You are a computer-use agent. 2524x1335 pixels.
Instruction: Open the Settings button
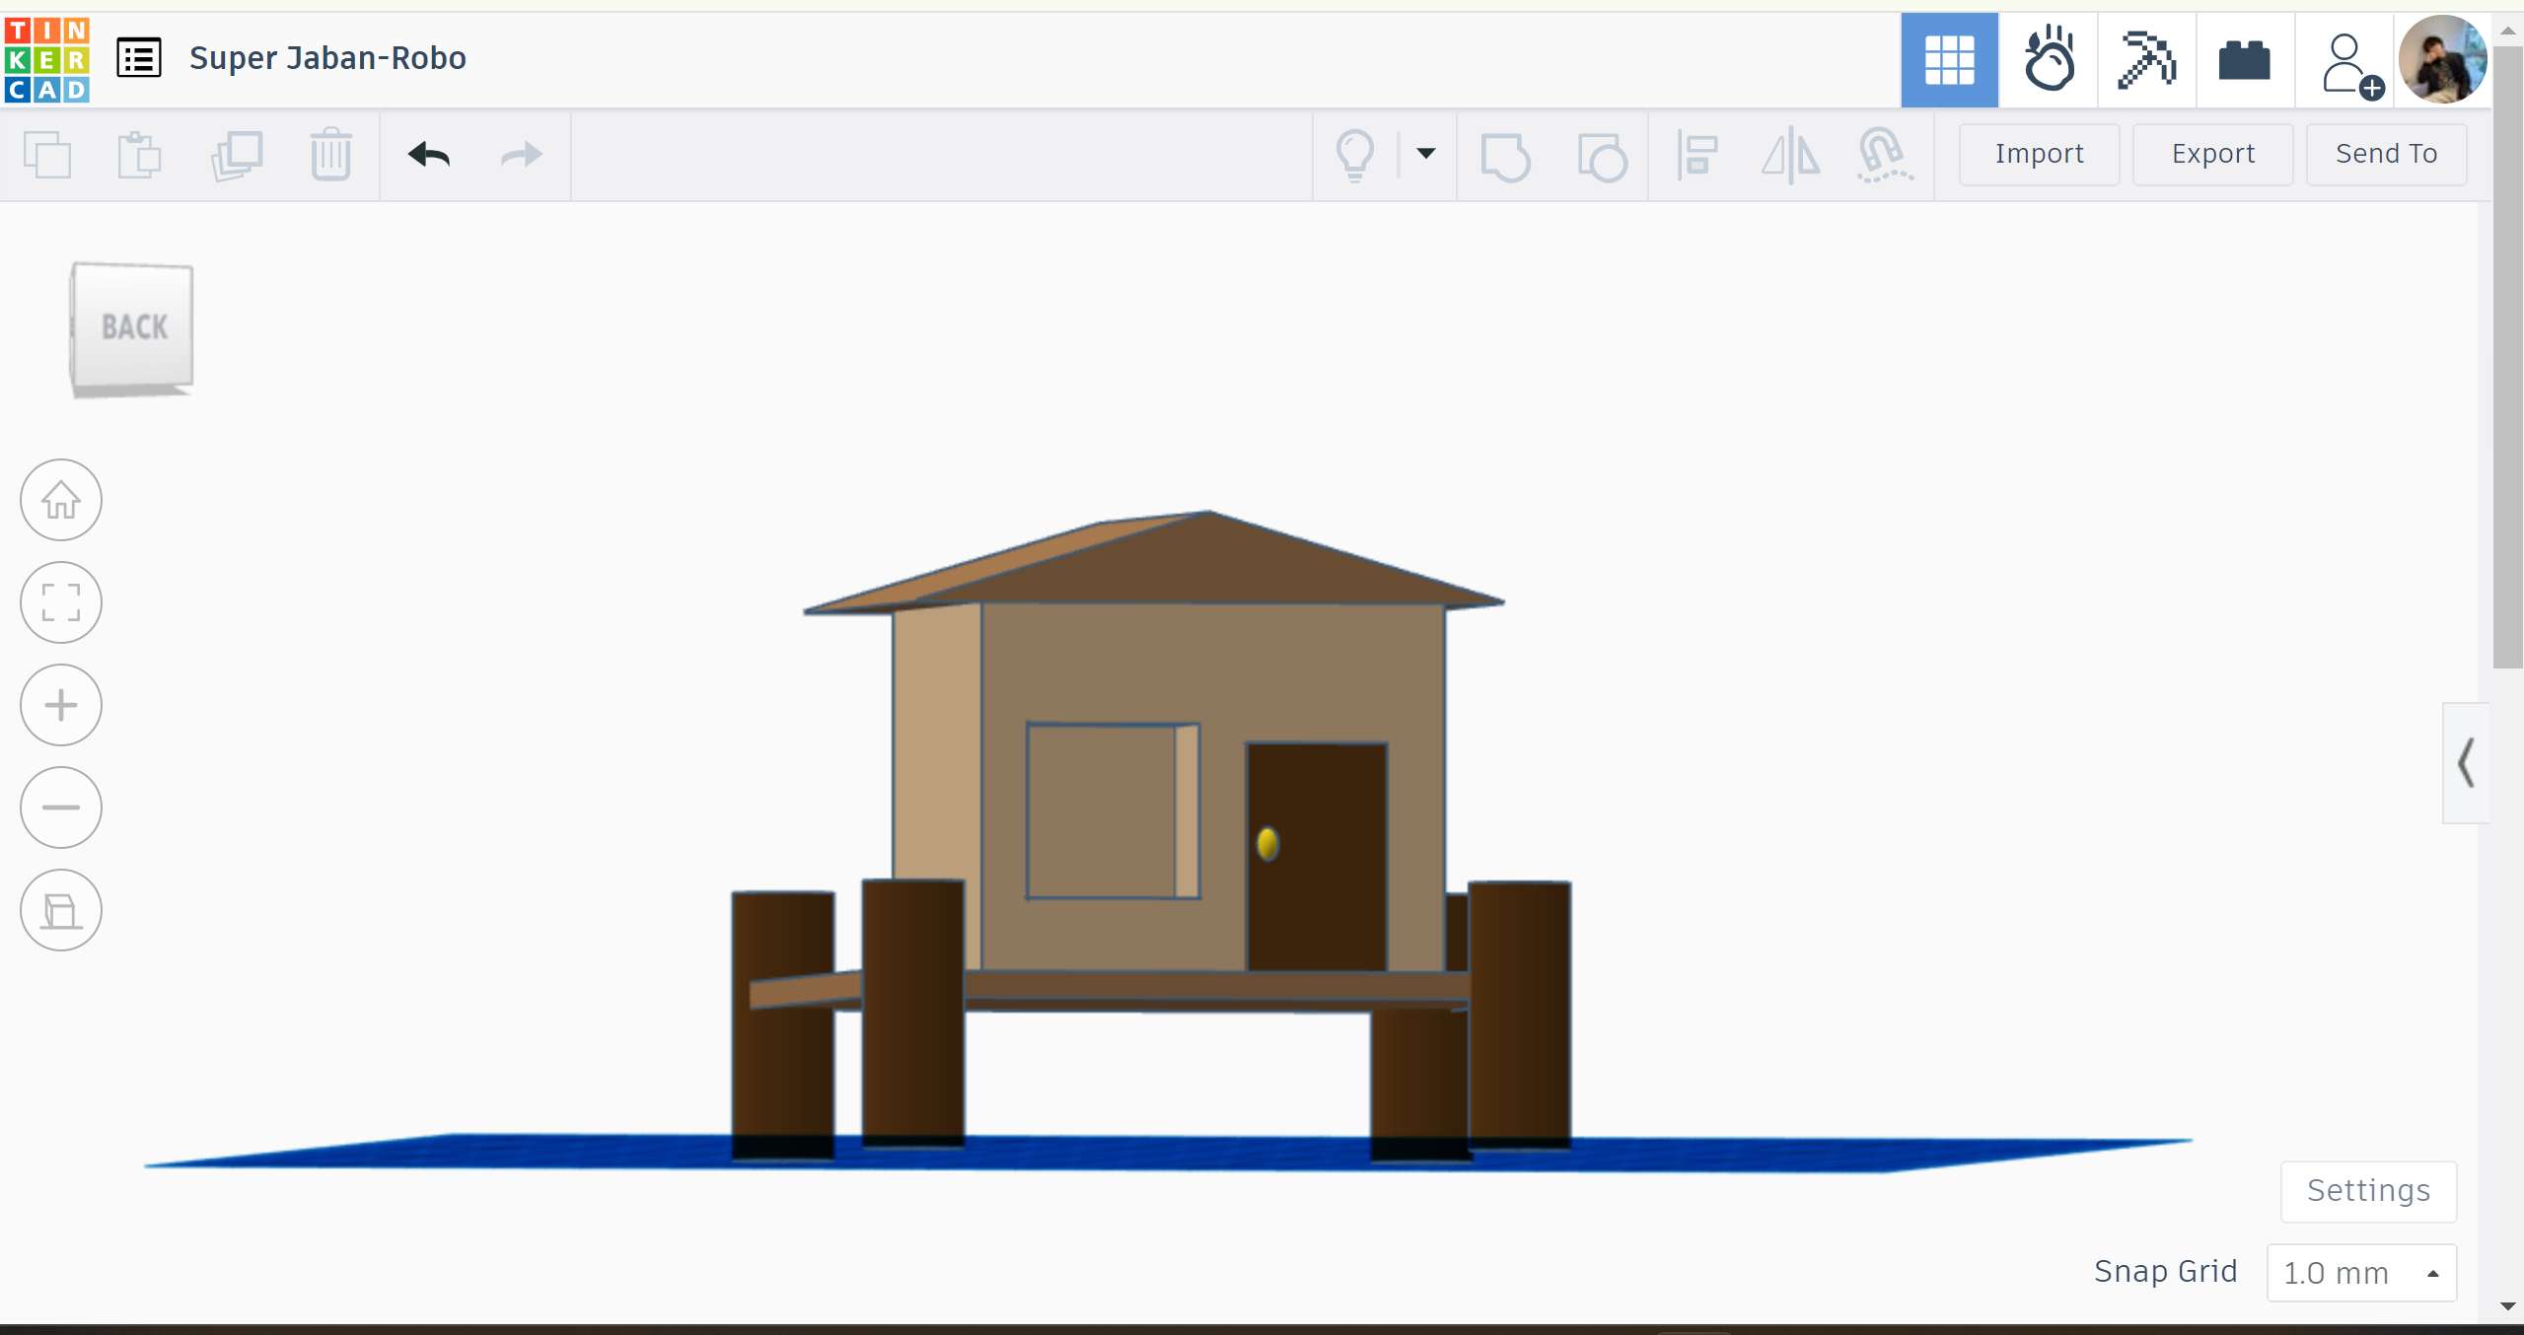pyautogui.click(x=2368, y=1191)
